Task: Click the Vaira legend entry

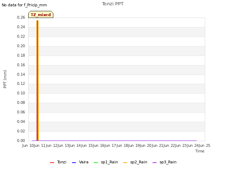Action: (80, 162)
